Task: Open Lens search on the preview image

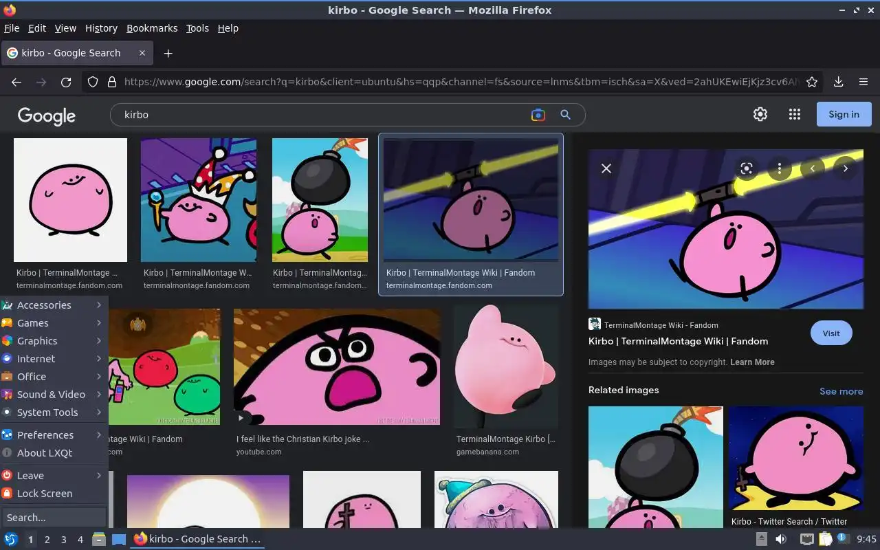Action: click(747, 168)
